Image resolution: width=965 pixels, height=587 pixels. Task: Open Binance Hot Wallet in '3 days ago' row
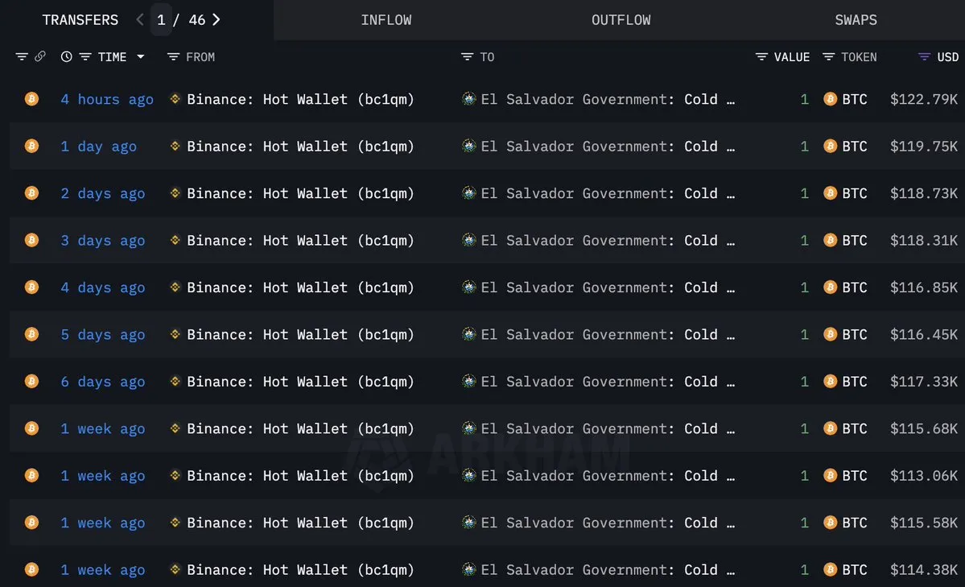click(x=300, y=240)
